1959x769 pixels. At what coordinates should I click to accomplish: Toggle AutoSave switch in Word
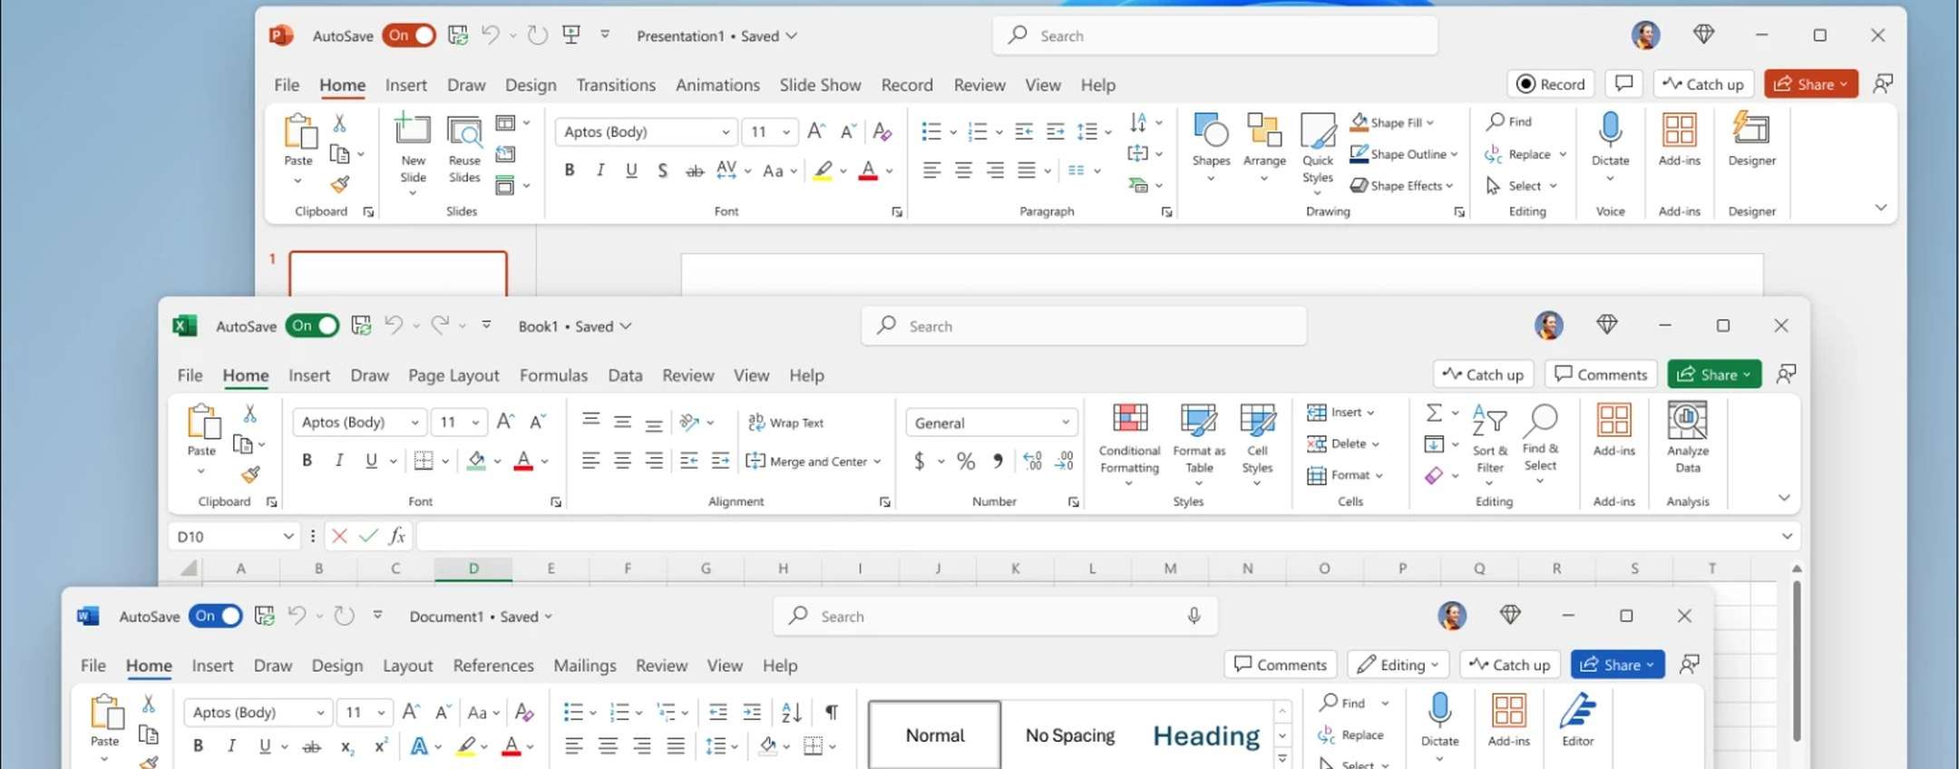tap(216, 616)
